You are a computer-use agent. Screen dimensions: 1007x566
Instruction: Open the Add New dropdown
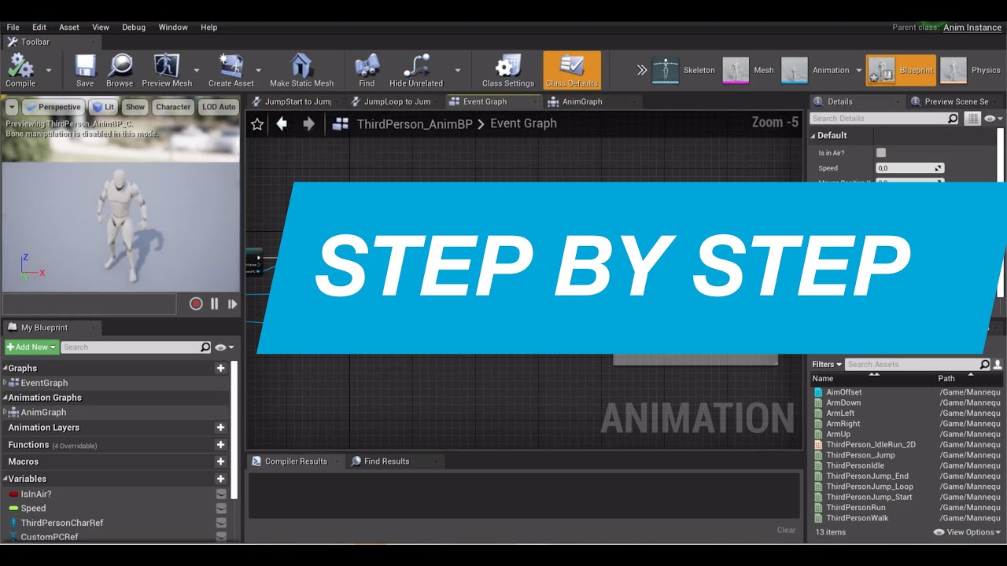coord(31,347)
